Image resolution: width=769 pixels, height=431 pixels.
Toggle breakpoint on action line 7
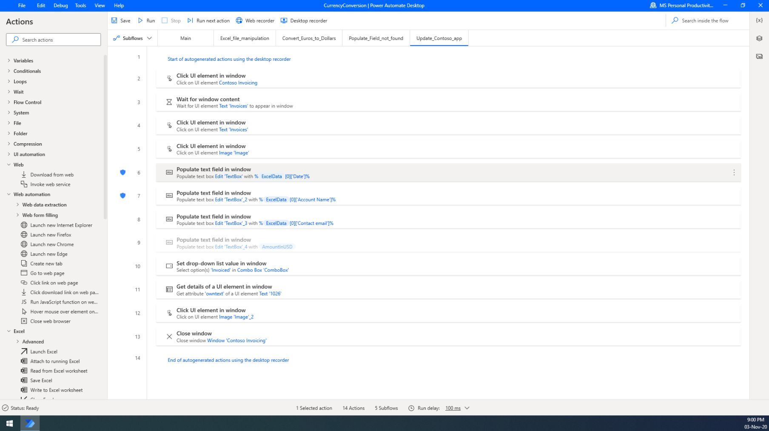click(123, 196)
